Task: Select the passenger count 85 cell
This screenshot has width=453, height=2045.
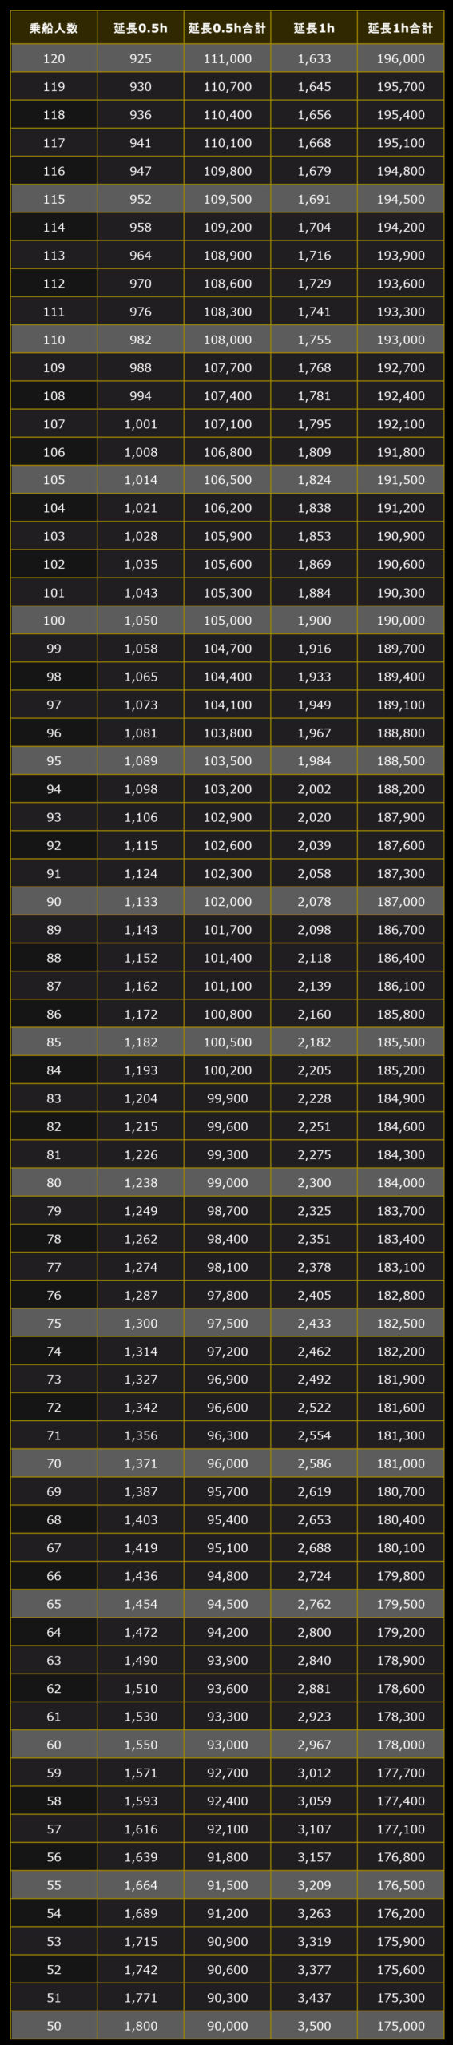Action: coord(54,1042)
